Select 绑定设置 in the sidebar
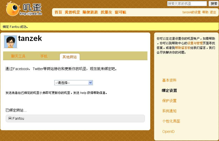The height and width of the screenshot is (141, 219). pos(169,91)
